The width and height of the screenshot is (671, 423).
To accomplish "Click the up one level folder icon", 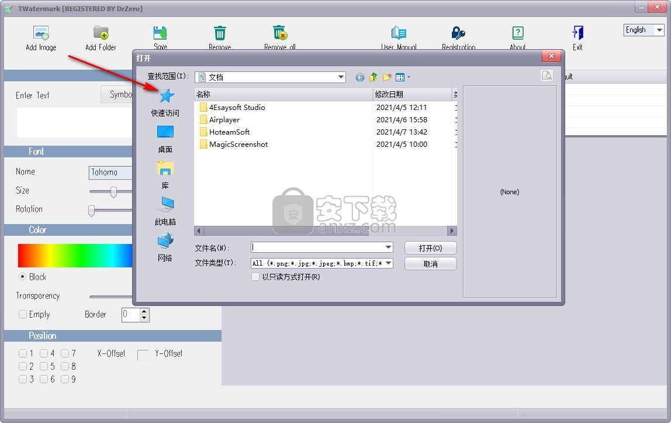I will coord(373,77).
